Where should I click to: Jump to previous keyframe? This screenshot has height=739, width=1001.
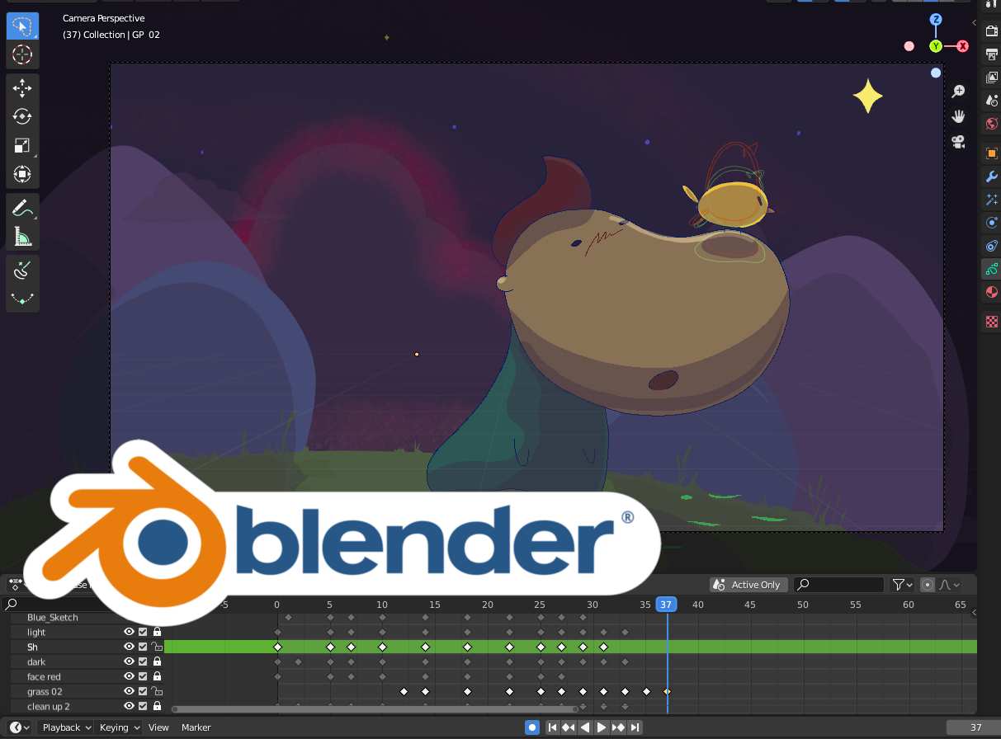point(568,727)
